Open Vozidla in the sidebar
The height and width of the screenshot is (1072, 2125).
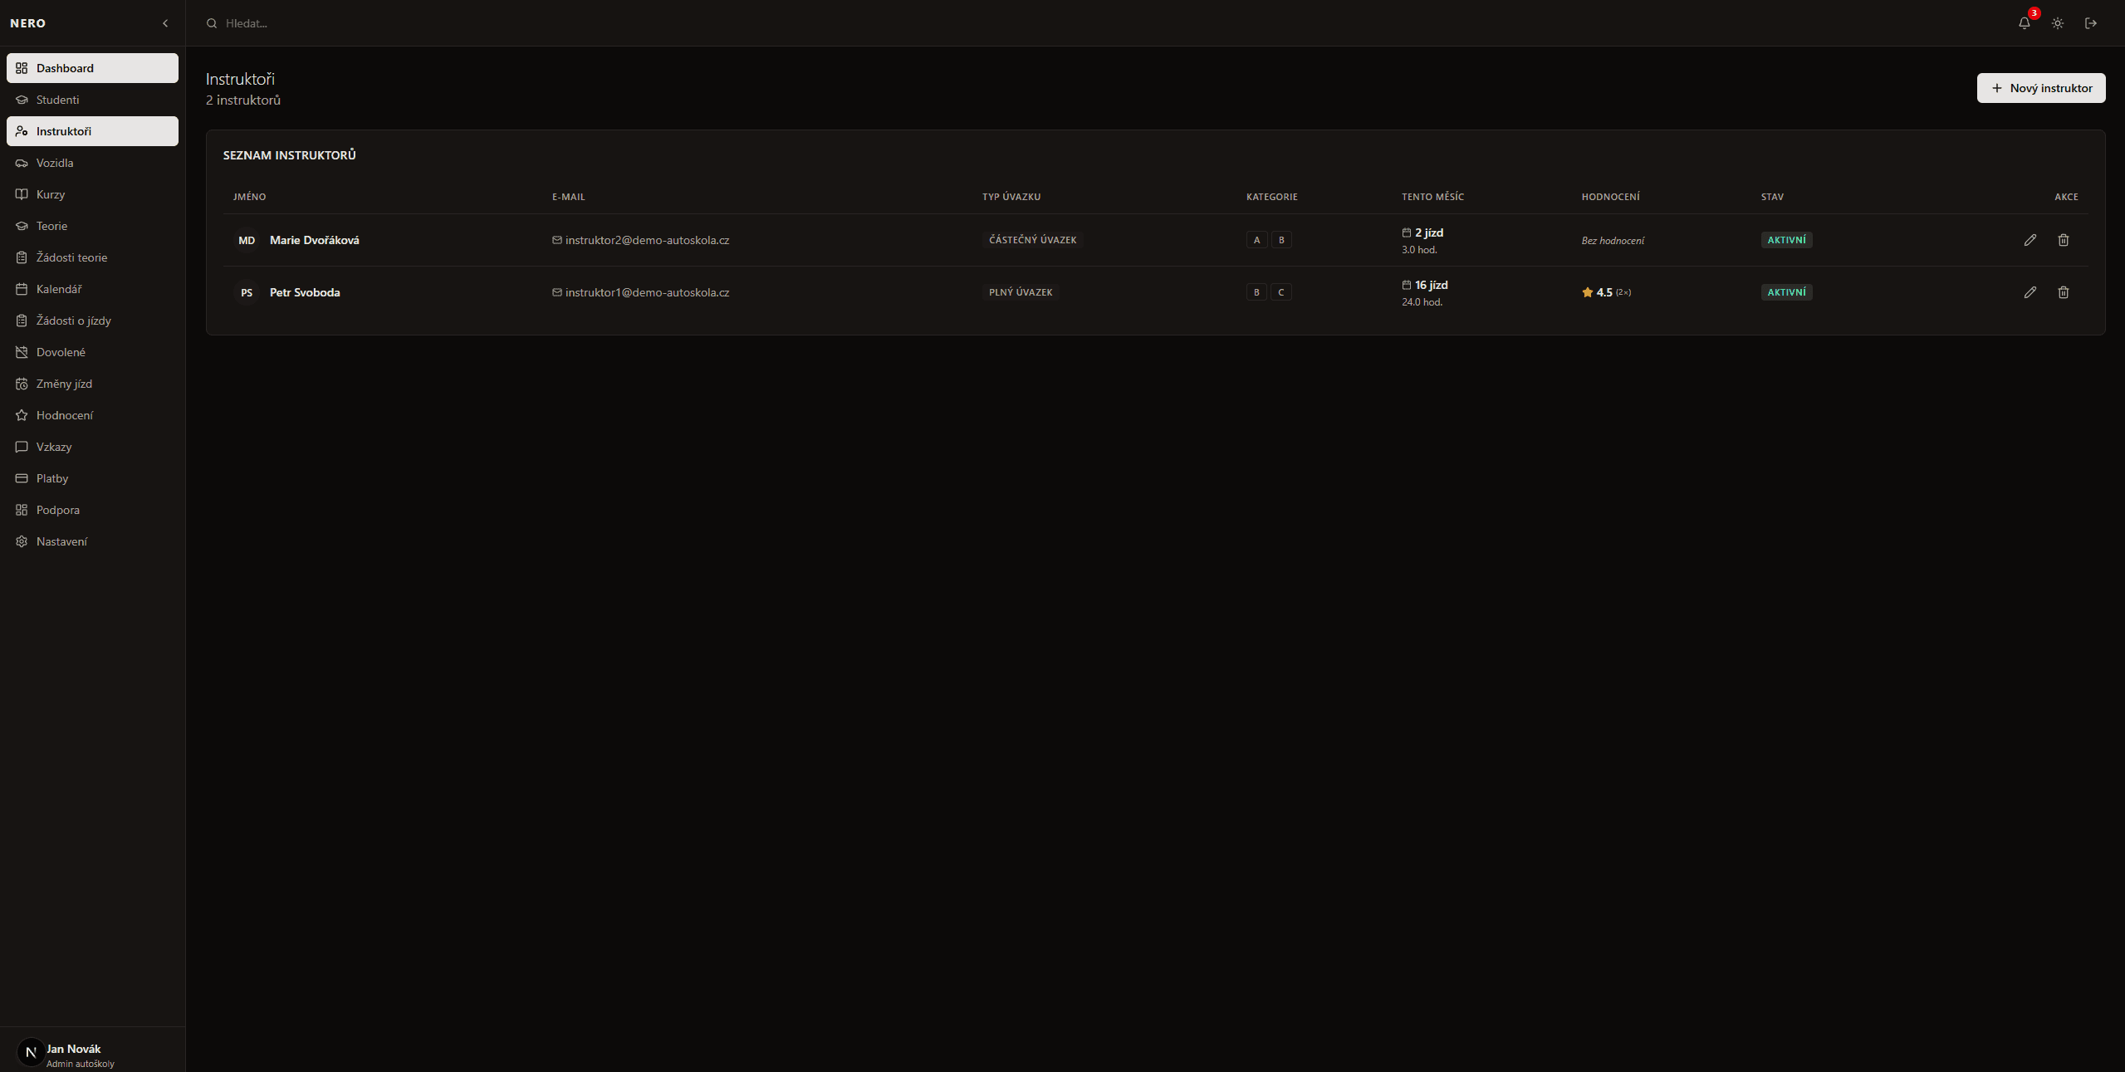(x=55, y=163)
